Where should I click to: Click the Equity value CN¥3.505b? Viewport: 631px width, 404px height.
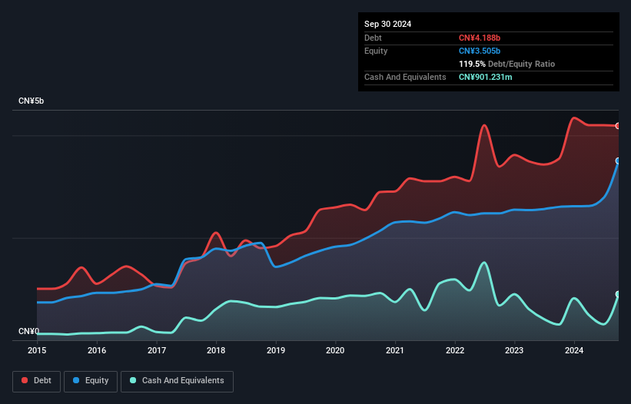click(x=480, y=51)
